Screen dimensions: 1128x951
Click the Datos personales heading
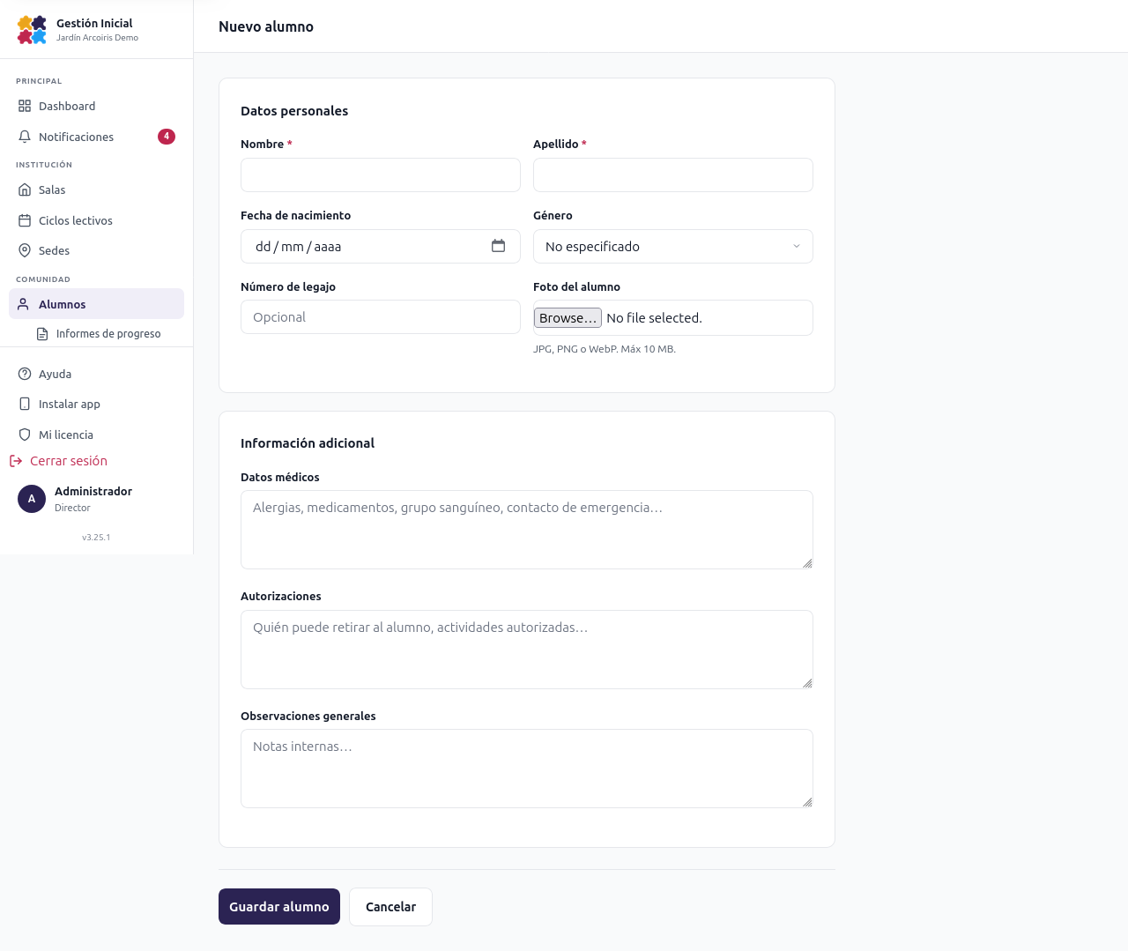(294, 111)
